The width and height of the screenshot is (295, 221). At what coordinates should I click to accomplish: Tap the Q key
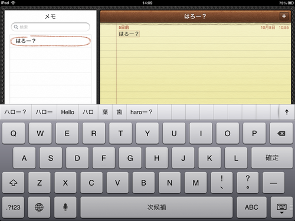[x=14, y=133]
